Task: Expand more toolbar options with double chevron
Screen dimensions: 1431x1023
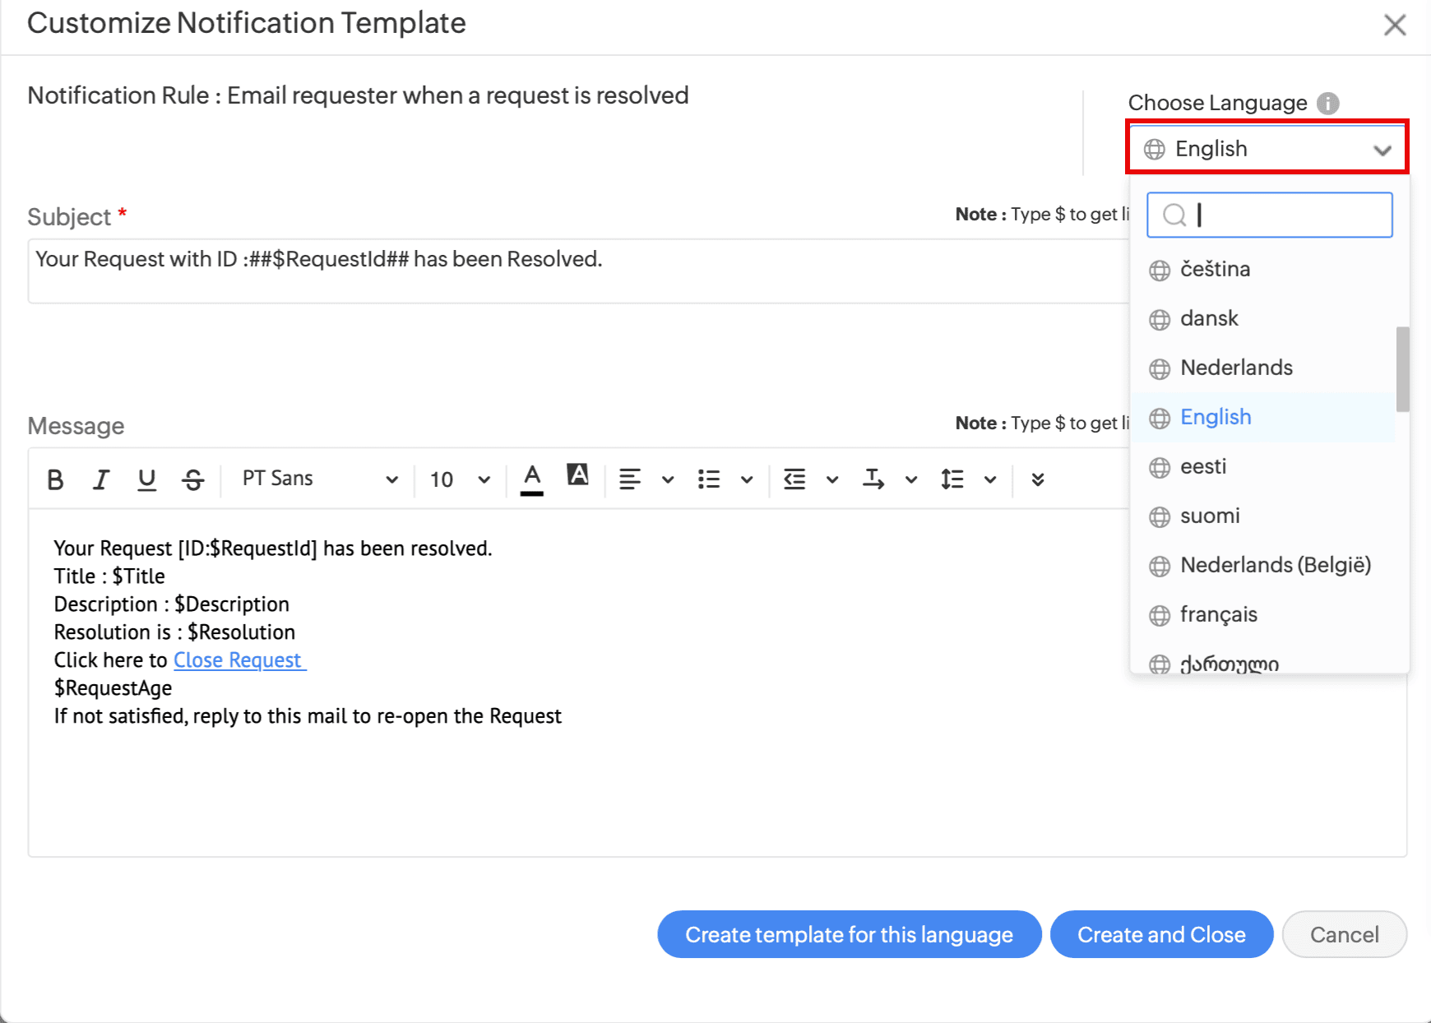Action: coord(1038,479)
